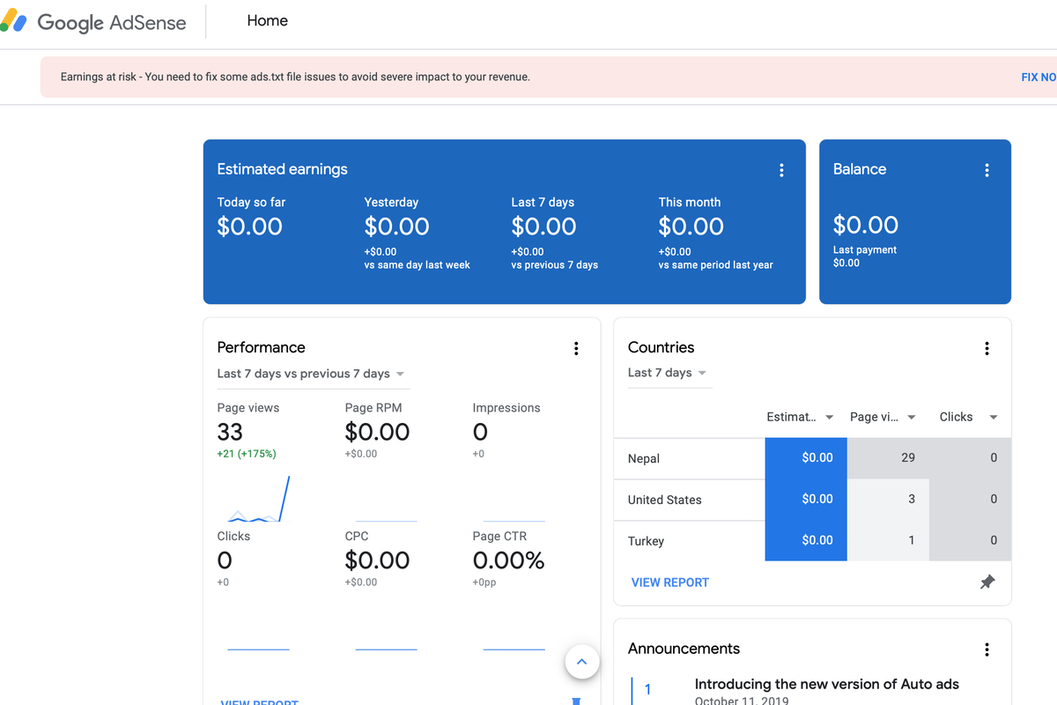
Task: Open the Estimated earnings card options menu
Action: click(781, 169)
